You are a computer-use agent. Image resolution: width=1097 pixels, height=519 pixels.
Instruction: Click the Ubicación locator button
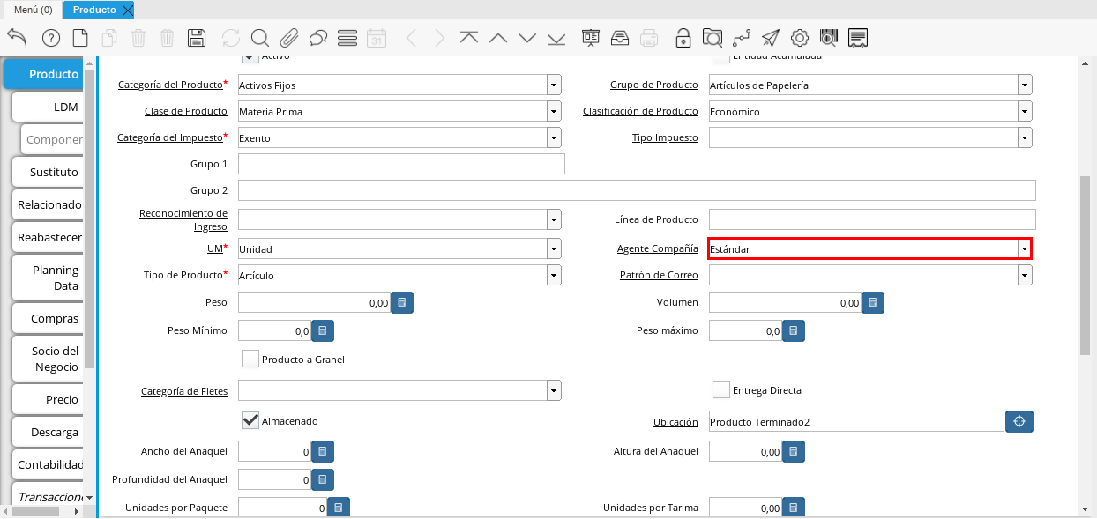coord(1019,421)
